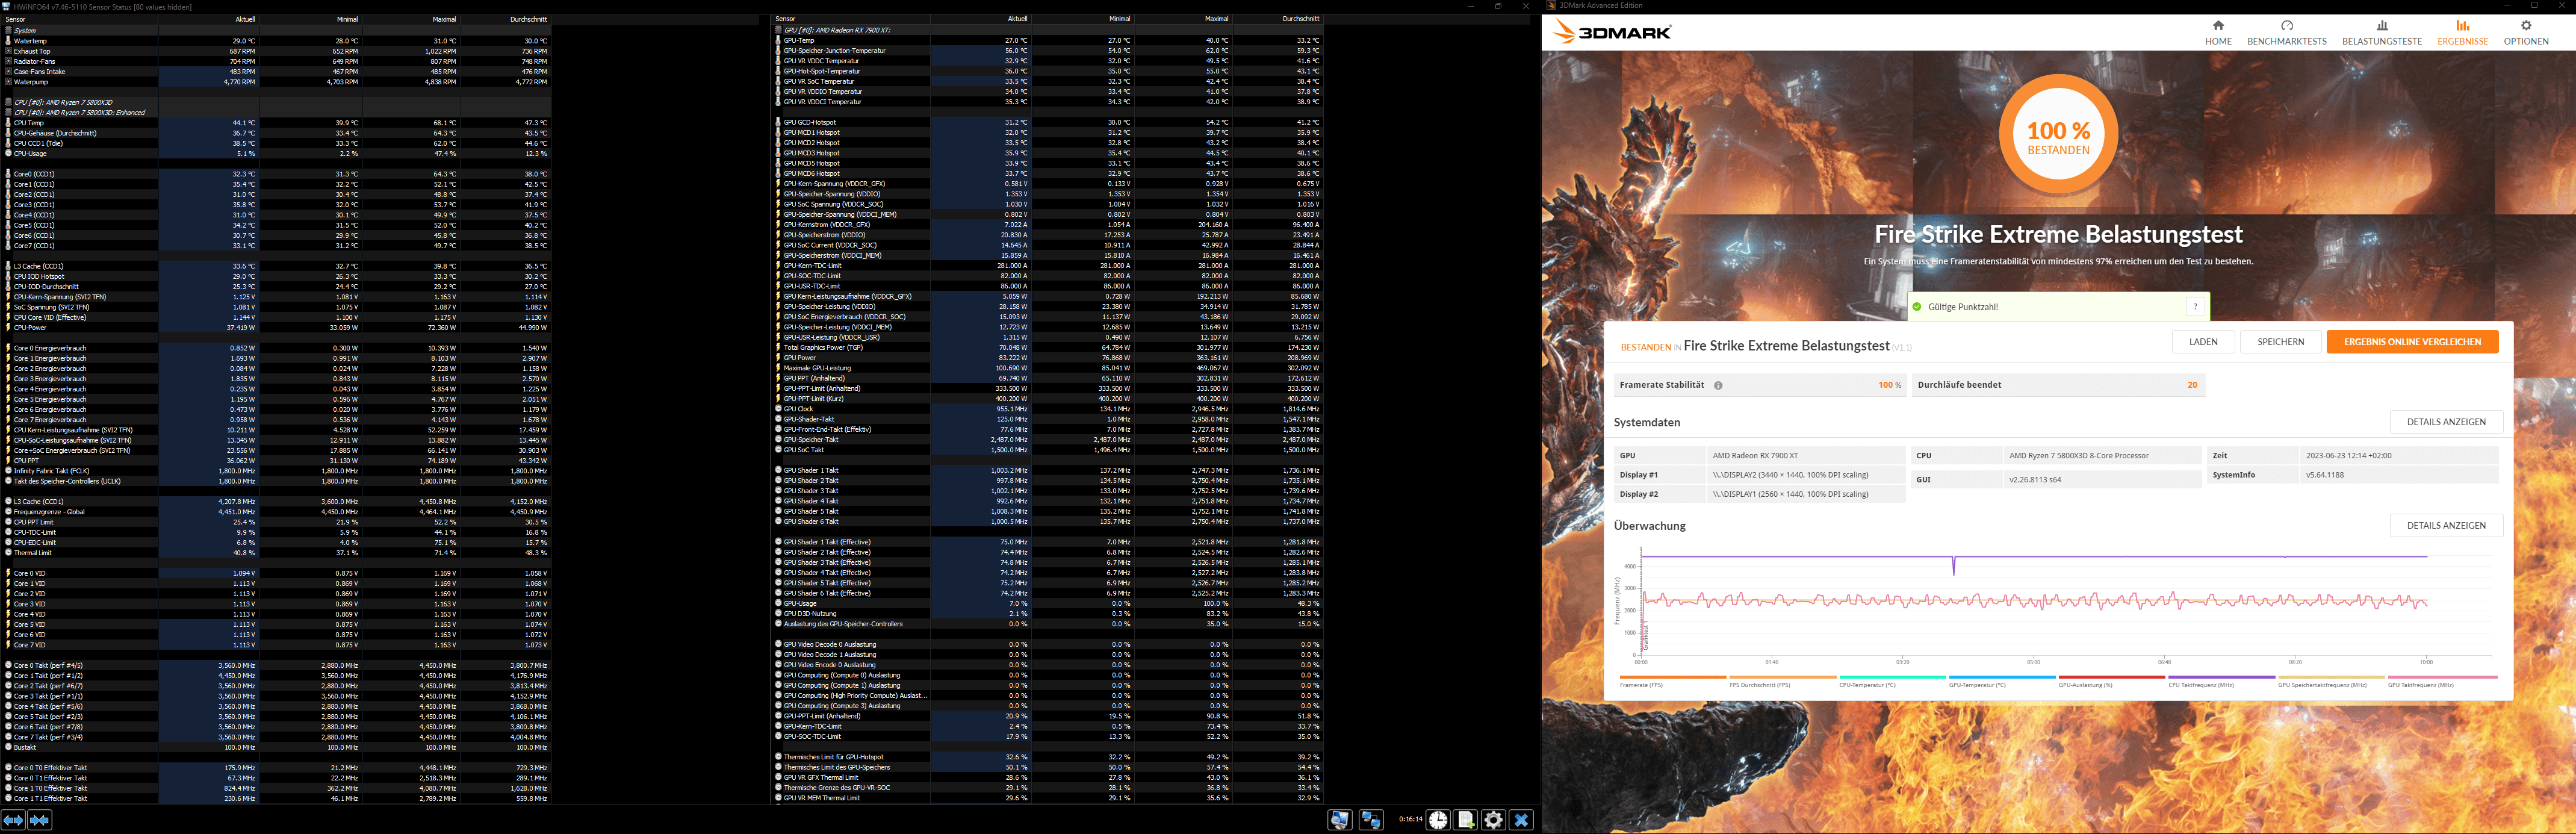
Task: Select the GPU D3D-Nutzung row
Action: tap(1048, 614)
